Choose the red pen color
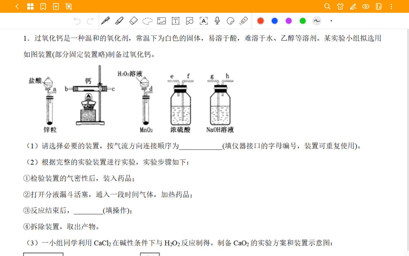 pyautogui.click(x=261, y=21)
